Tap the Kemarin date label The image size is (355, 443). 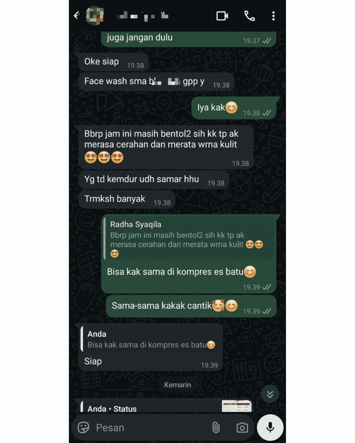coord(177,385)
